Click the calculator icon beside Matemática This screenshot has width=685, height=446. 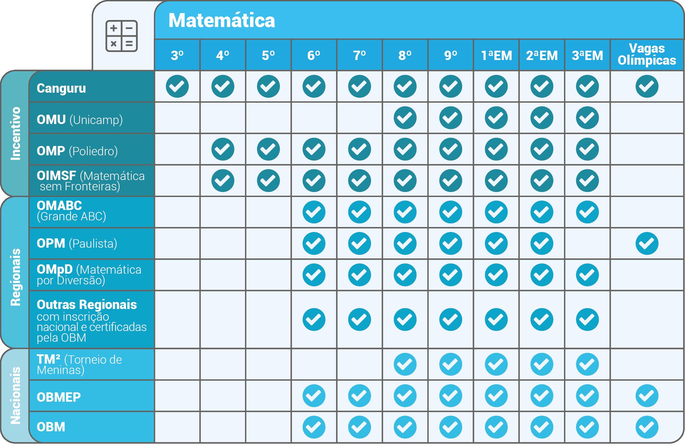pyautogui.click(x=122, y=36)
